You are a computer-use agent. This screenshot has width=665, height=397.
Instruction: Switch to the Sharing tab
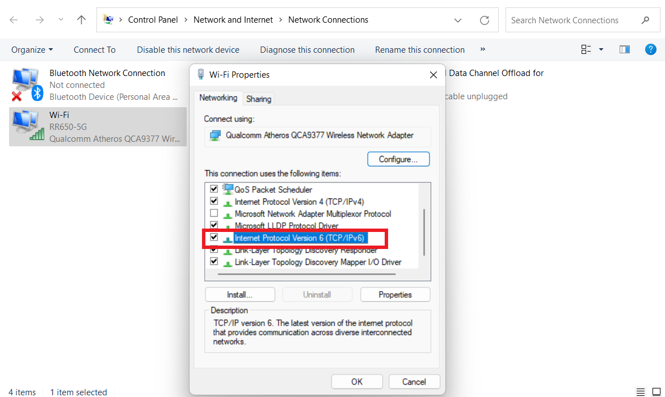258,99
